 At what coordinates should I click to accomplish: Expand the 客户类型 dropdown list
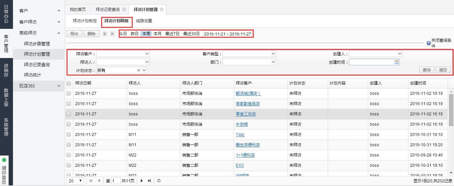273,54
